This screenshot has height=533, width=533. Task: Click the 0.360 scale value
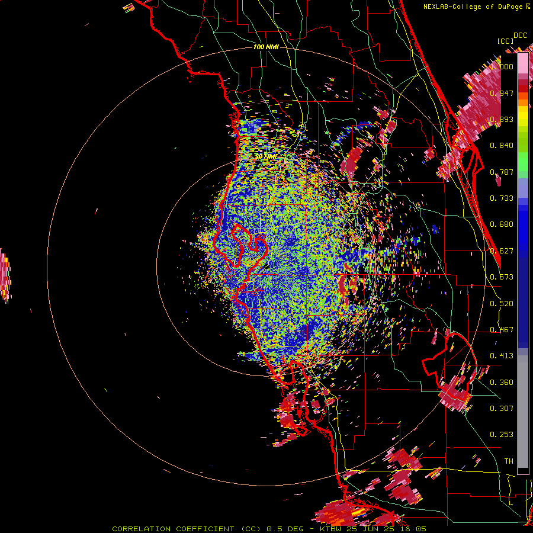(x=502, y=383)
